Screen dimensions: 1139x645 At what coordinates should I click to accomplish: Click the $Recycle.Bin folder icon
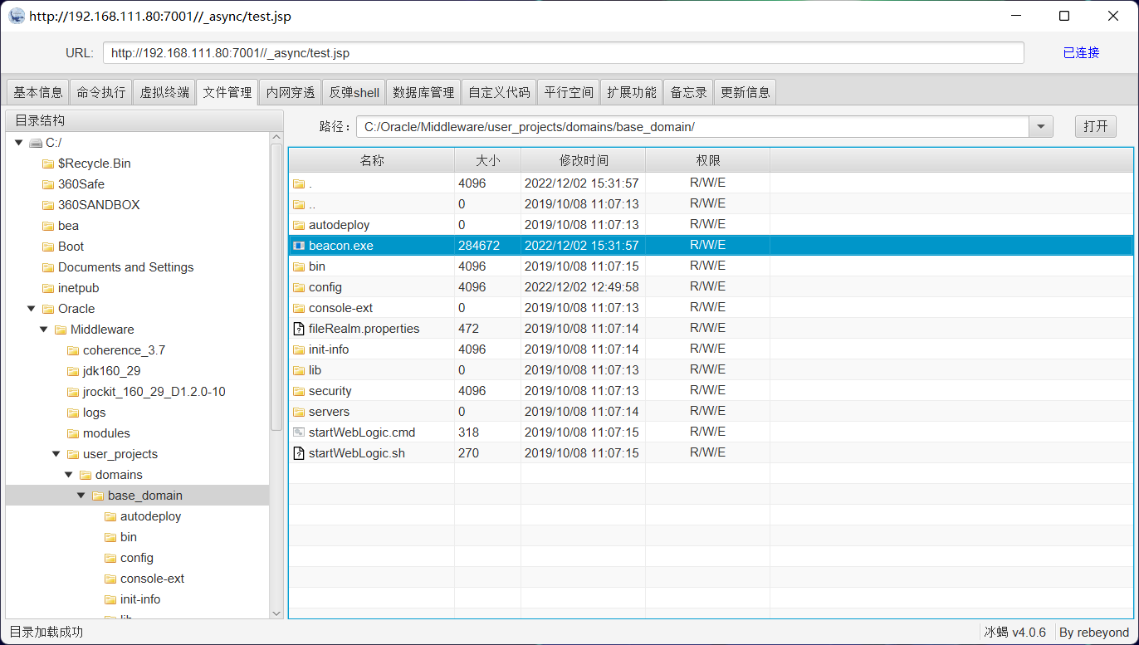tap(48, 164)
